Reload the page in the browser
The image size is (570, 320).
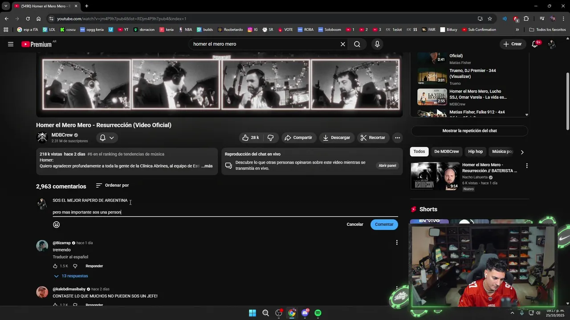click(x=28, y=19)
